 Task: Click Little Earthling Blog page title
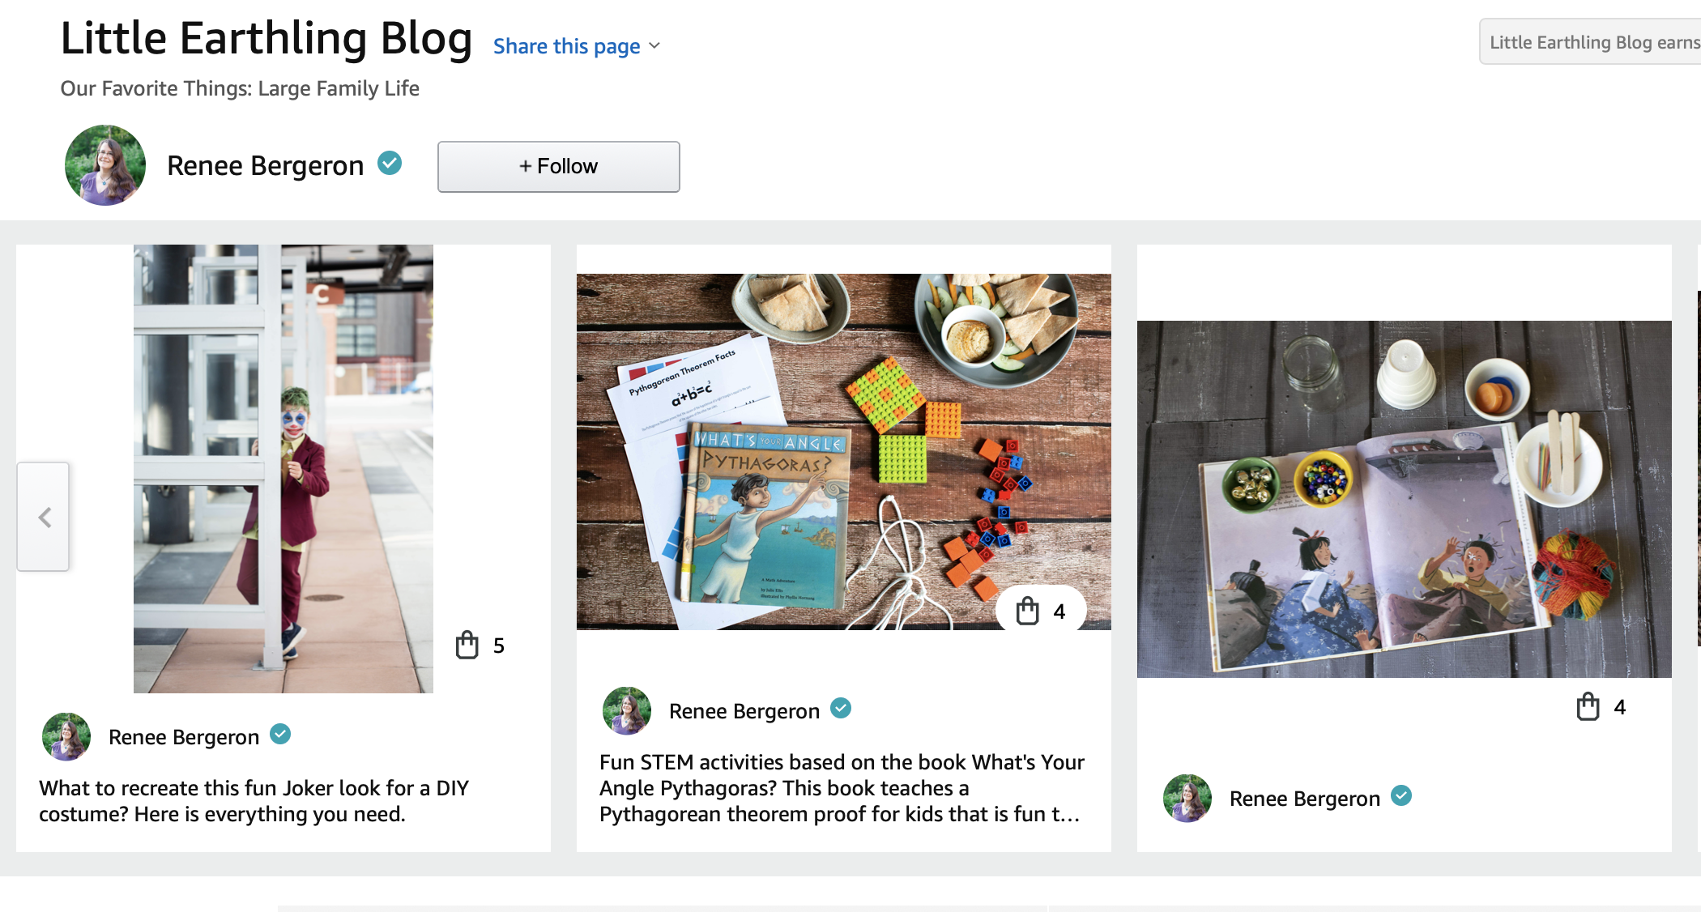(266, 38)
